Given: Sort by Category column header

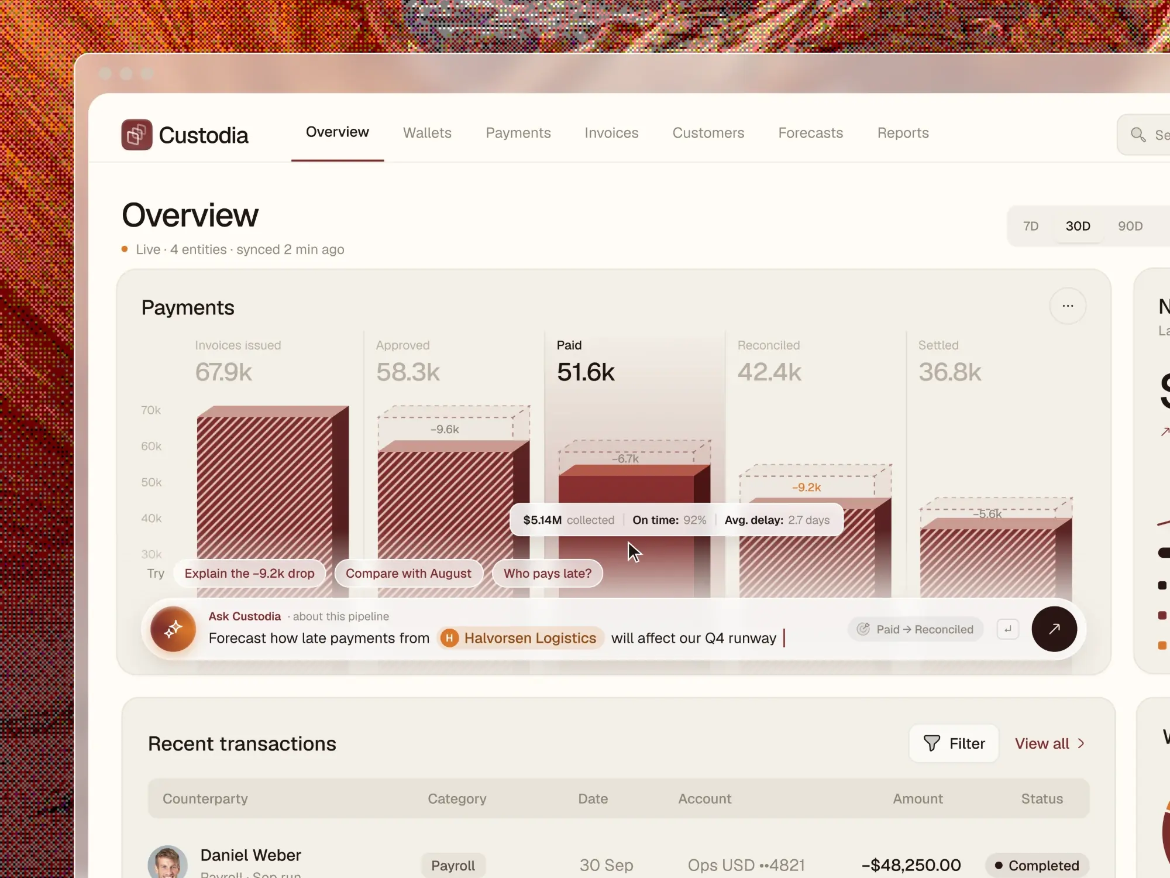Looking at the screenshot, I should coord(457,798).
